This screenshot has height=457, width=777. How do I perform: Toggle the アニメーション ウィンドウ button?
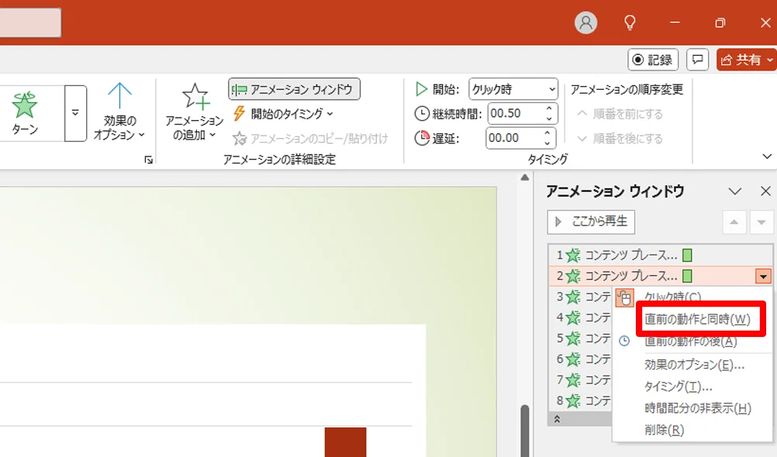[295, 89]
